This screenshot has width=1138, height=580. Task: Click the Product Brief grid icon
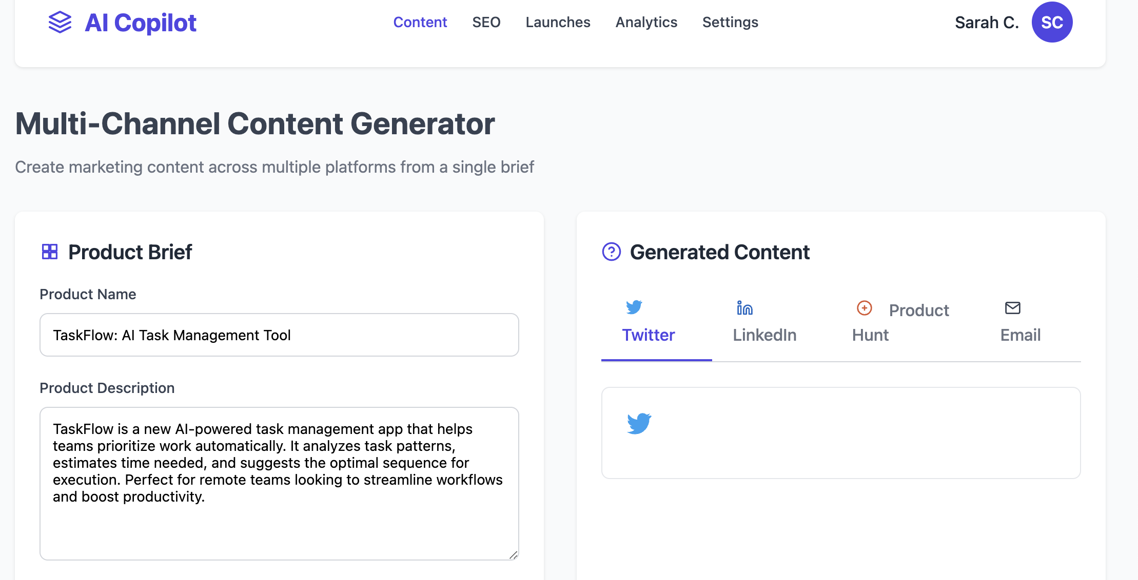click(50, 252)
